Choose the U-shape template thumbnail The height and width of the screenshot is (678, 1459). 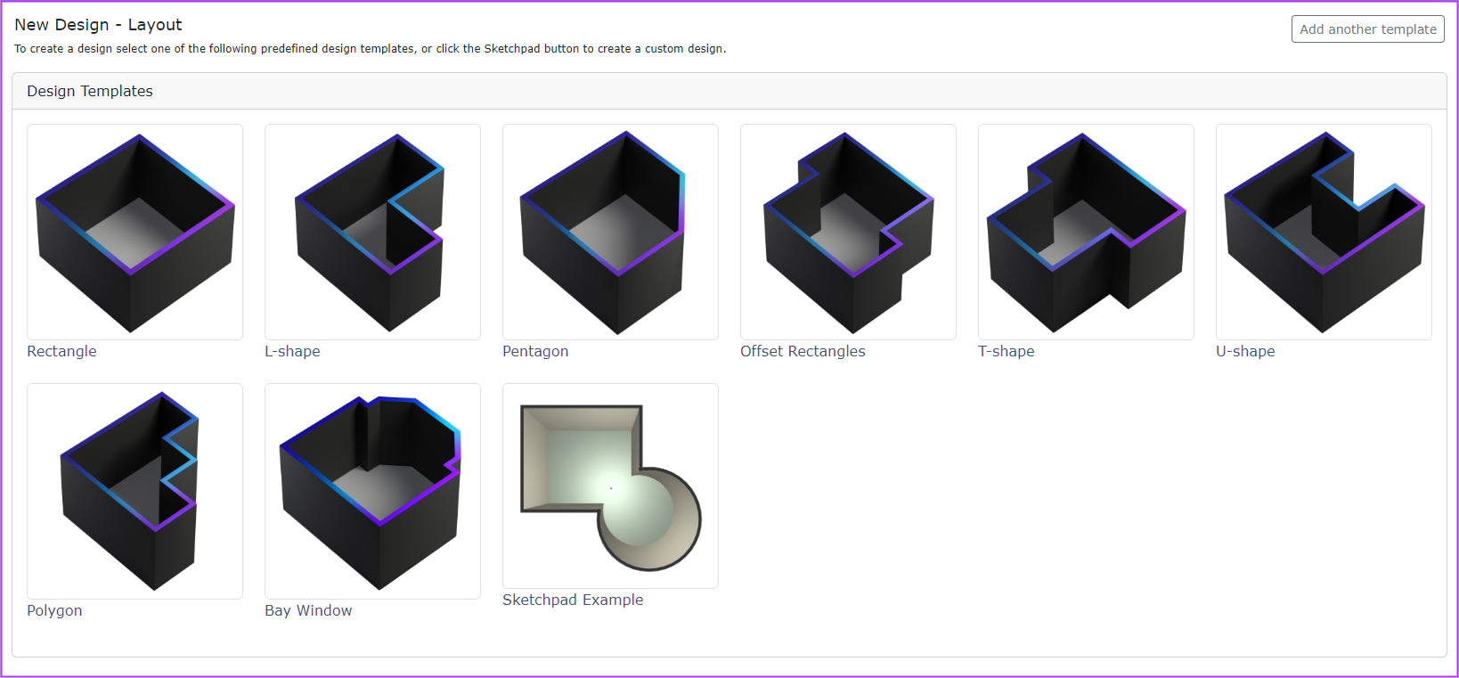click(1324, 232)
